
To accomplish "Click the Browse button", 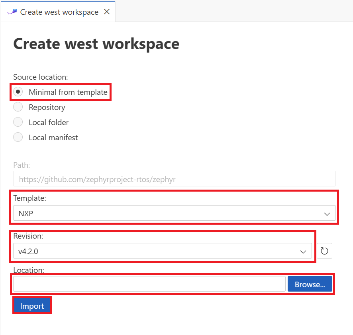I will point(310,284).
